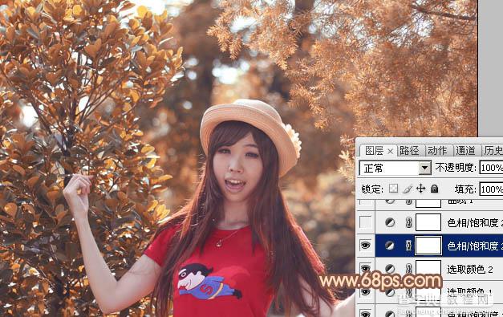503x317 pixels.
Task: Click the highlighted 色相/饱和度 layer name
Action: 475,246
